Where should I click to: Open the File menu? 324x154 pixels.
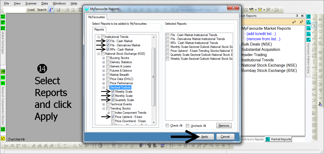coord(7,3)
